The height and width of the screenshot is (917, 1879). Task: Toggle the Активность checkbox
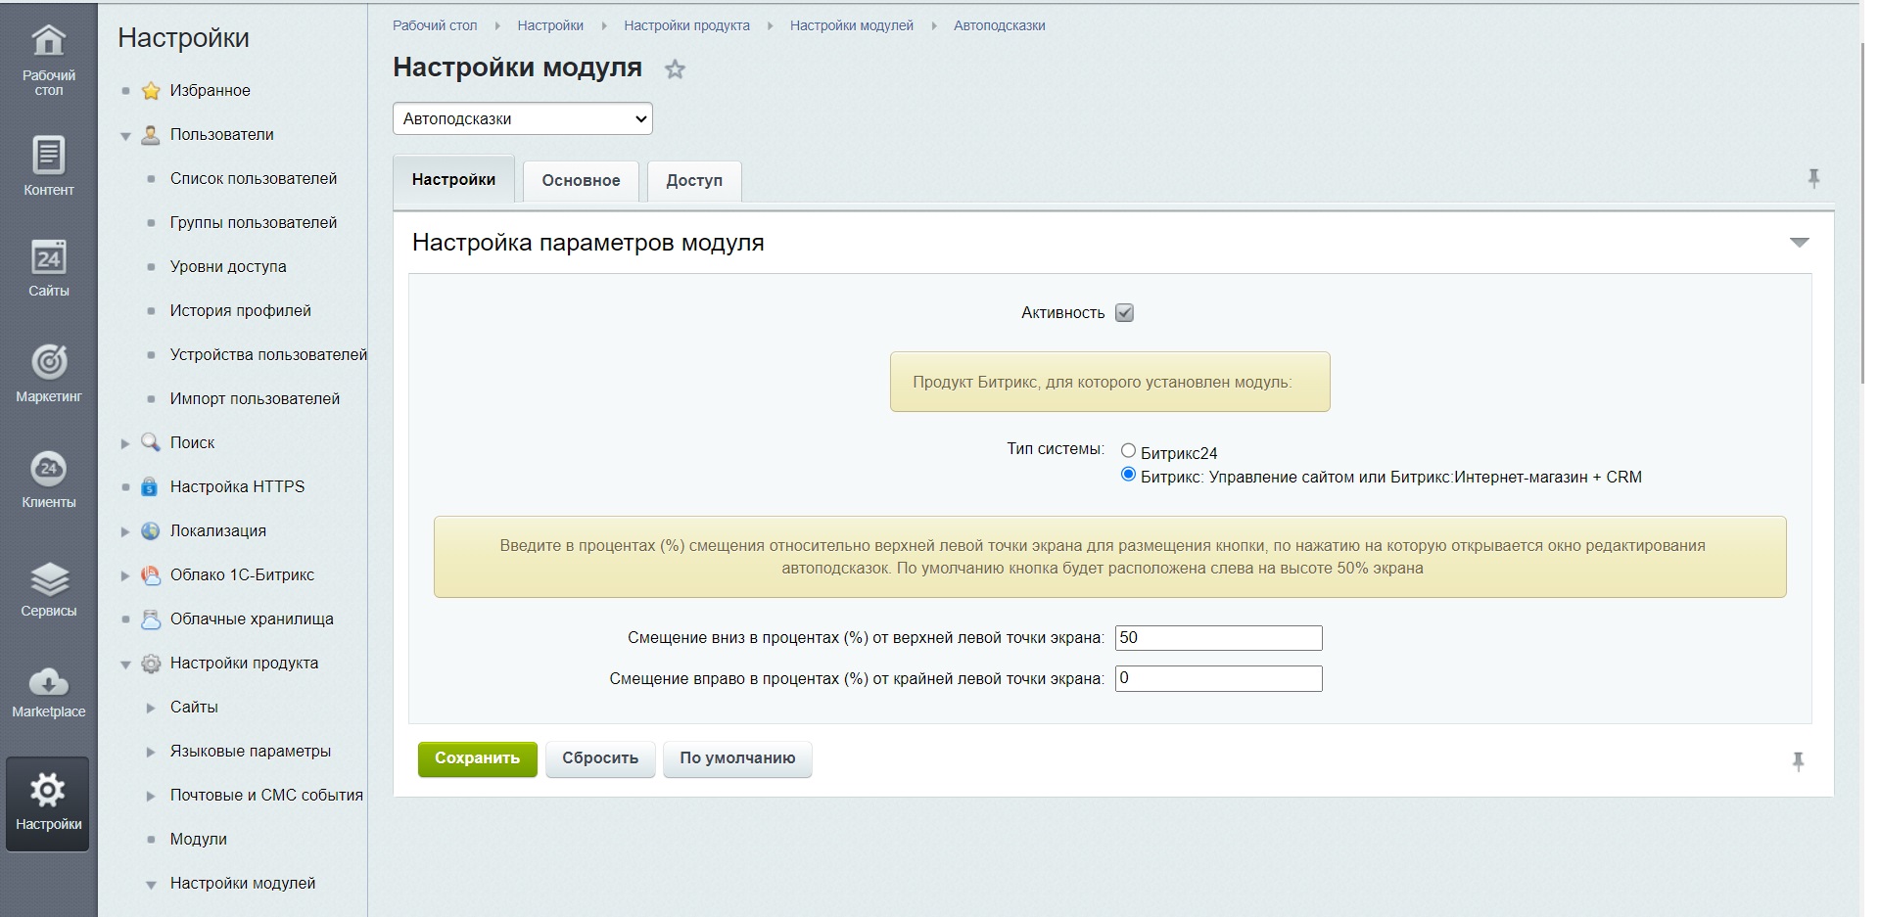[x=1124, y=313]
